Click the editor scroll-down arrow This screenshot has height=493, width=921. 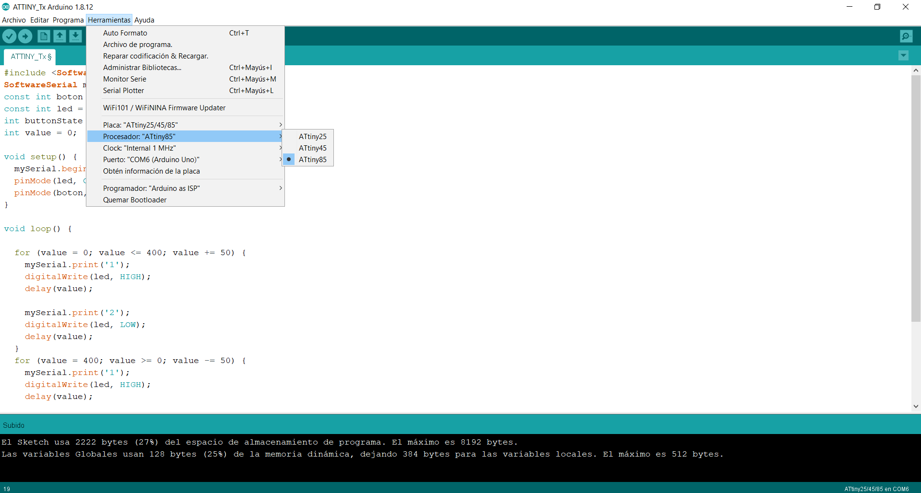(916, 406)
